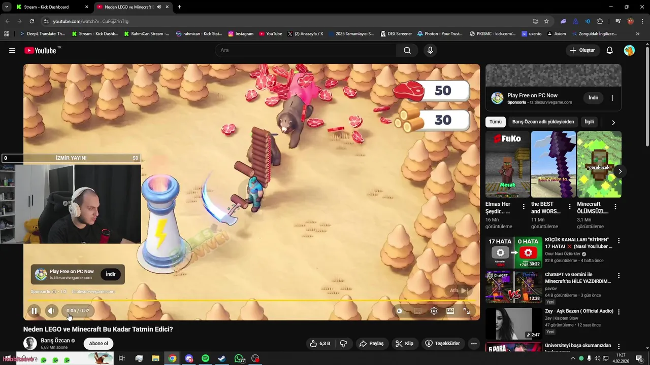Toggle the autoplay switch in player
The height and width of the screenshot is (365, 650).
pyautogui.click(x=400, y=311)
